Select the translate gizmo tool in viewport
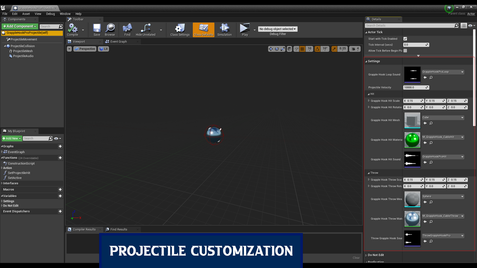 [271, 49]
